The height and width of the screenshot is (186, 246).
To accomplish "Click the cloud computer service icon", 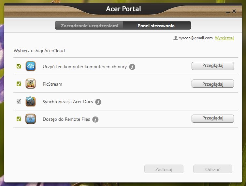I will [31, 66].
